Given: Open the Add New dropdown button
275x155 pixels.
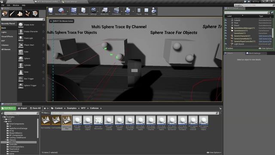Looking at the screenshot, I should (x=8, y=108).
